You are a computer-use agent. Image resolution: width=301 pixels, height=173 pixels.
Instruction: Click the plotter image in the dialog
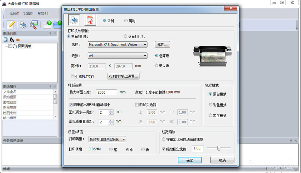pos(212,56)
